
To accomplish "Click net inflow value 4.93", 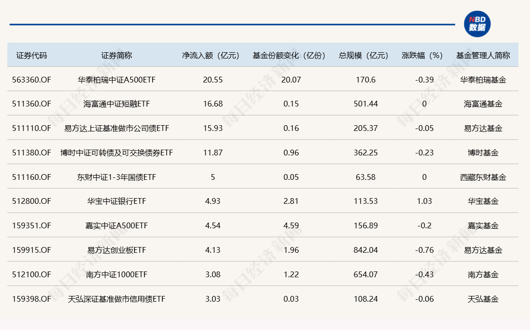I will [x=213, y=201].
